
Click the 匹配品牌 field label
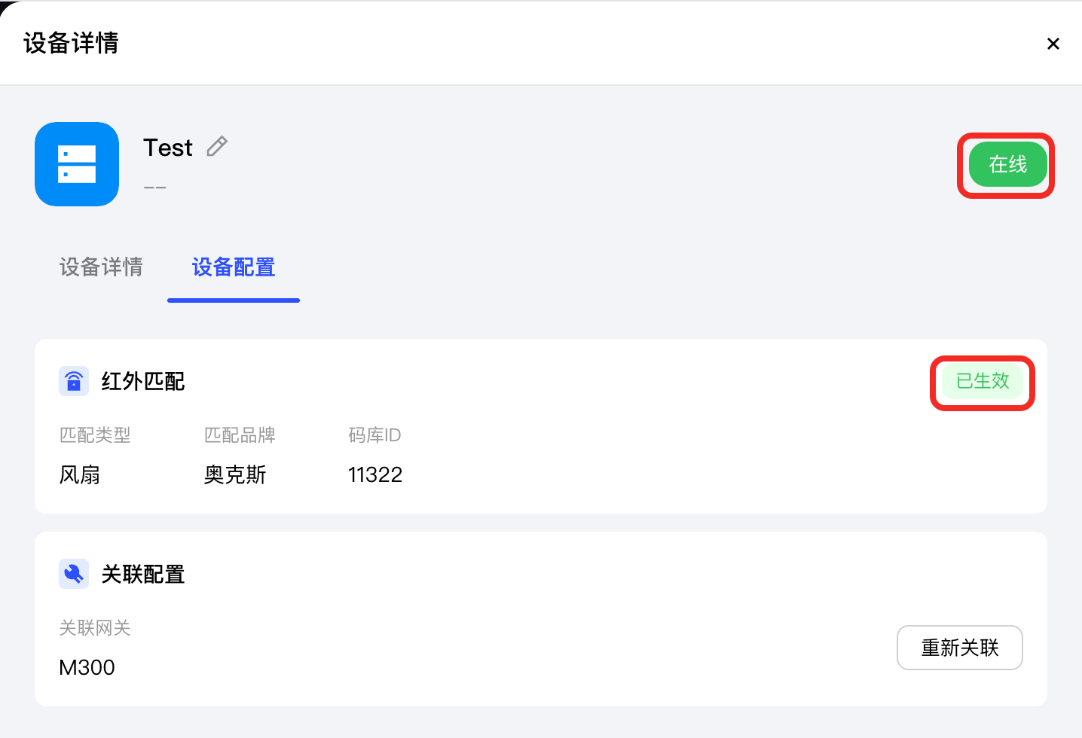240,435
